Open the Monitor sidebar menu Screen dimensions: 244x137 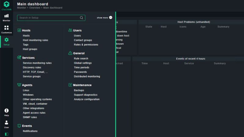coord(6,18)
